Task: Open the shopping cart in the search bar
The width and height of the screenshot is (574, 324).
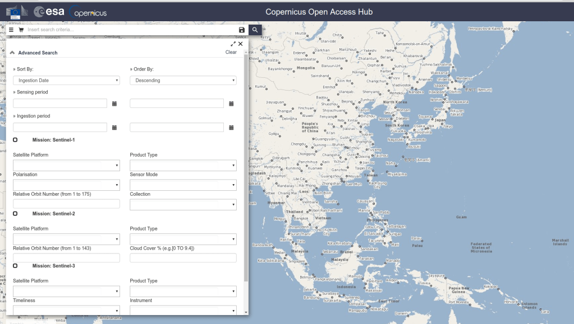Action: click(x=21, y=30)
